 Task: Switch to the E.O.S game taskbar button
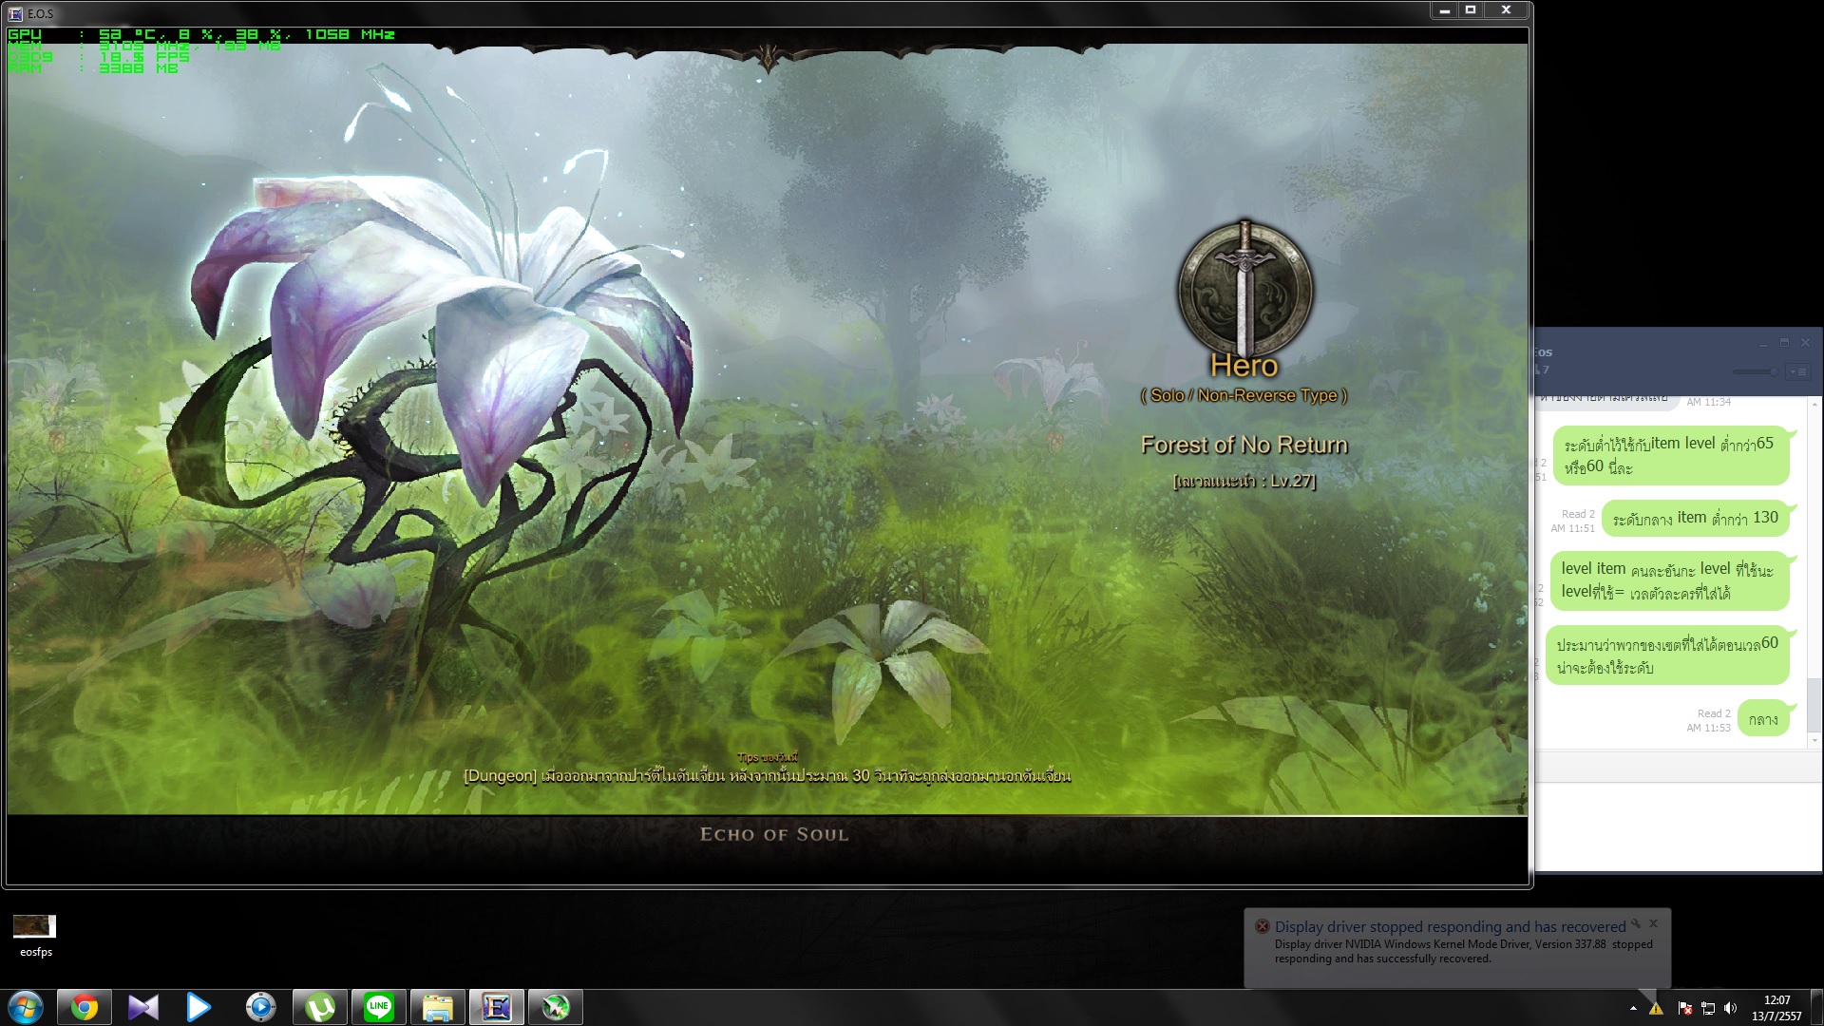pyautogui.click(x=496, y=1007)
